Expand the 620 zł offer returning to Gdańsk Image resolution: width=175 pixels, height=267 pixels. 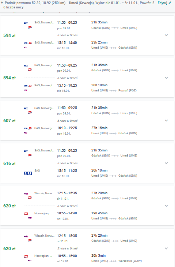[x=166, y=206]
